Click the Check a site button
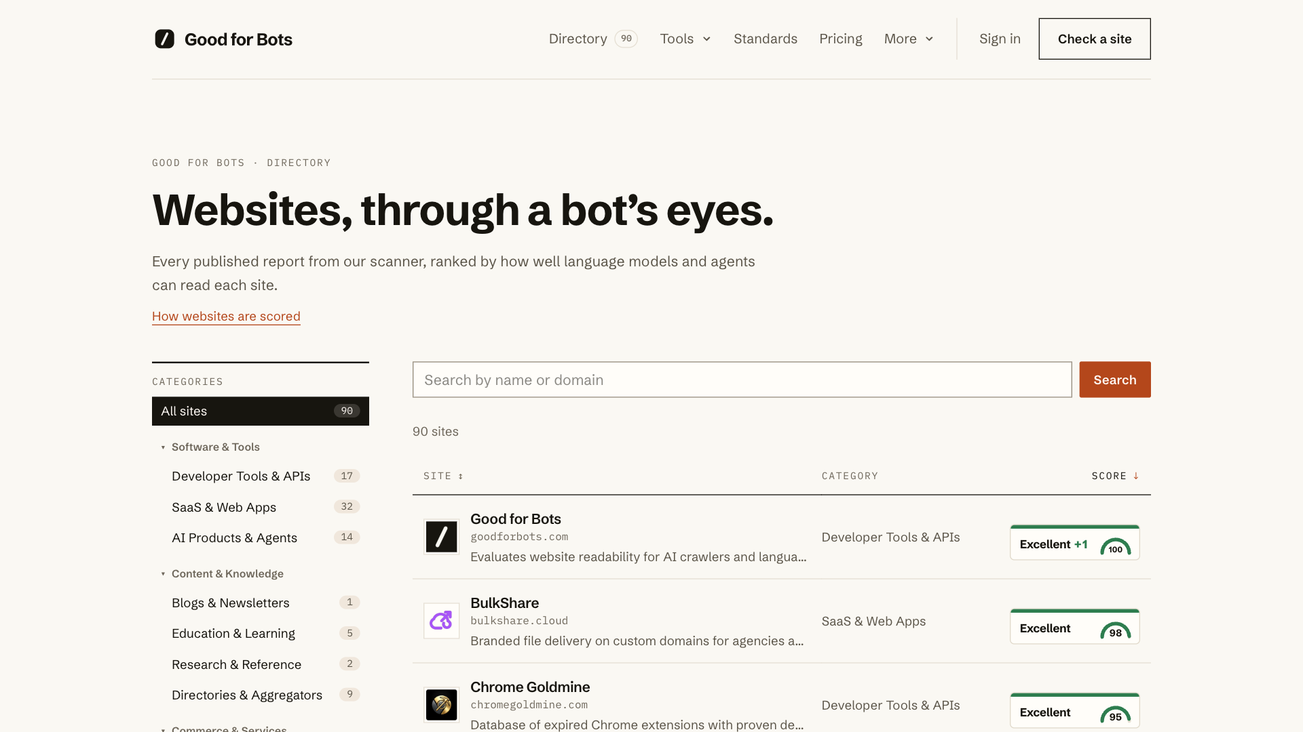 pos(1094,39)
